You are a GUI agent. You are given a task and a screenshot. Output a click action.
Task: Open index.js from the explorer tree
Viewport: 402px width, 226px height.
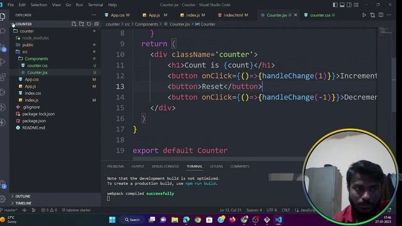[x=31, y=100]
